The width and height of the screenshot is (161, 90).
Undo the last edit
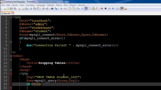click(43, 8)
